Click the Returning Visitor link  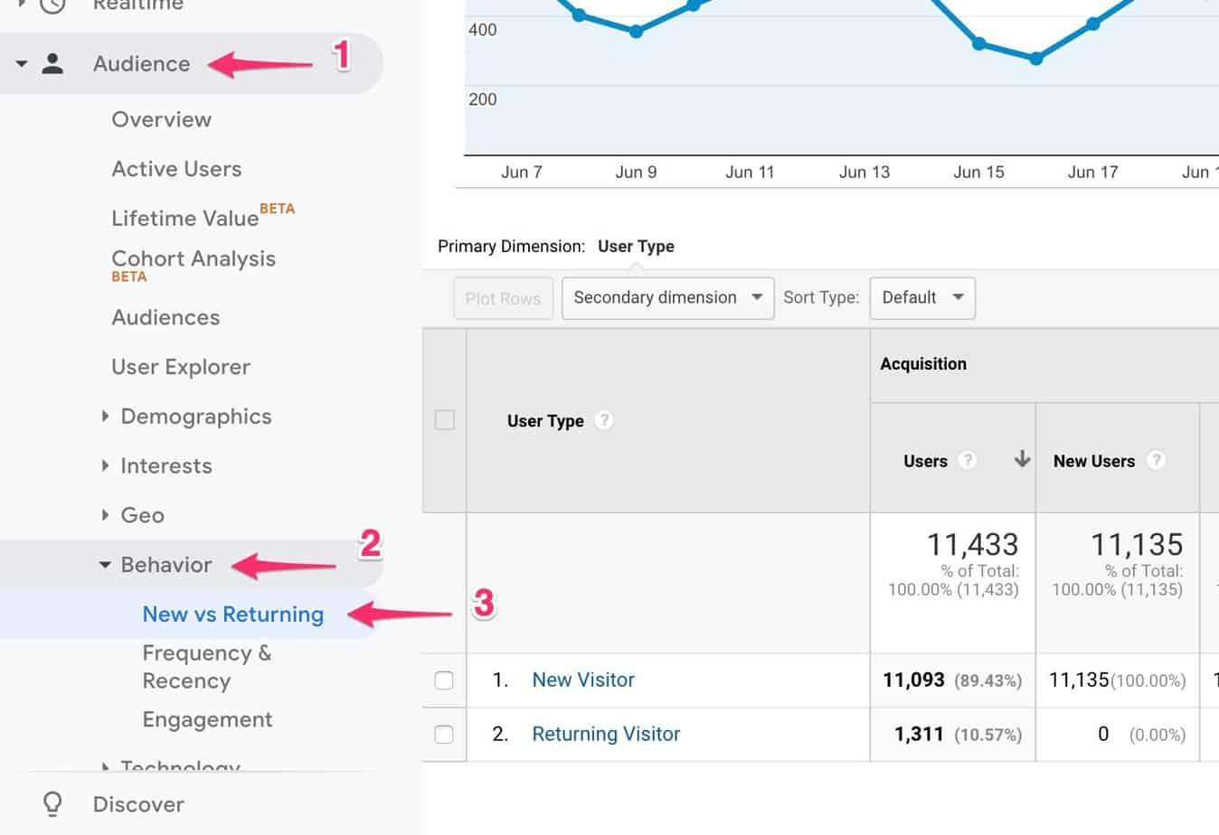point(606,734)
